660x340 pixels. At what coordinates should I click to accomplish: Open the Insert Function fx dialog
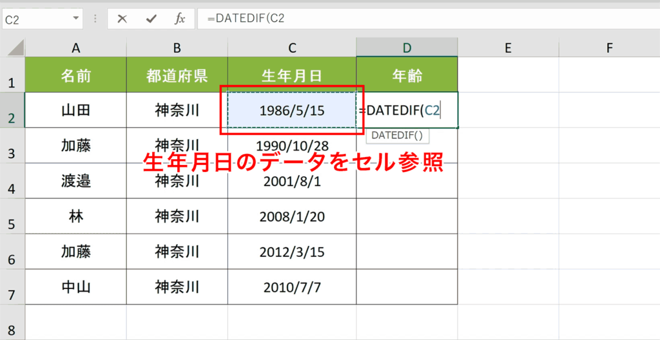[180, 19]
